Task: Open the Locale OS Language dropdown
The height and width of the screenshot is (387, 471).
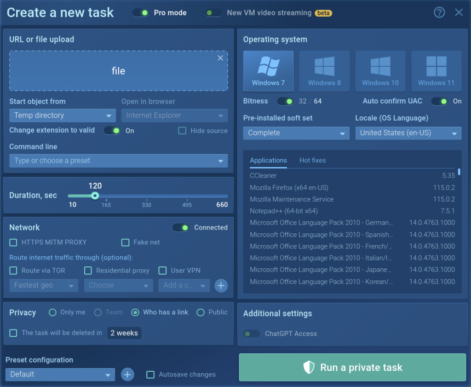Action: pos(408,133)
